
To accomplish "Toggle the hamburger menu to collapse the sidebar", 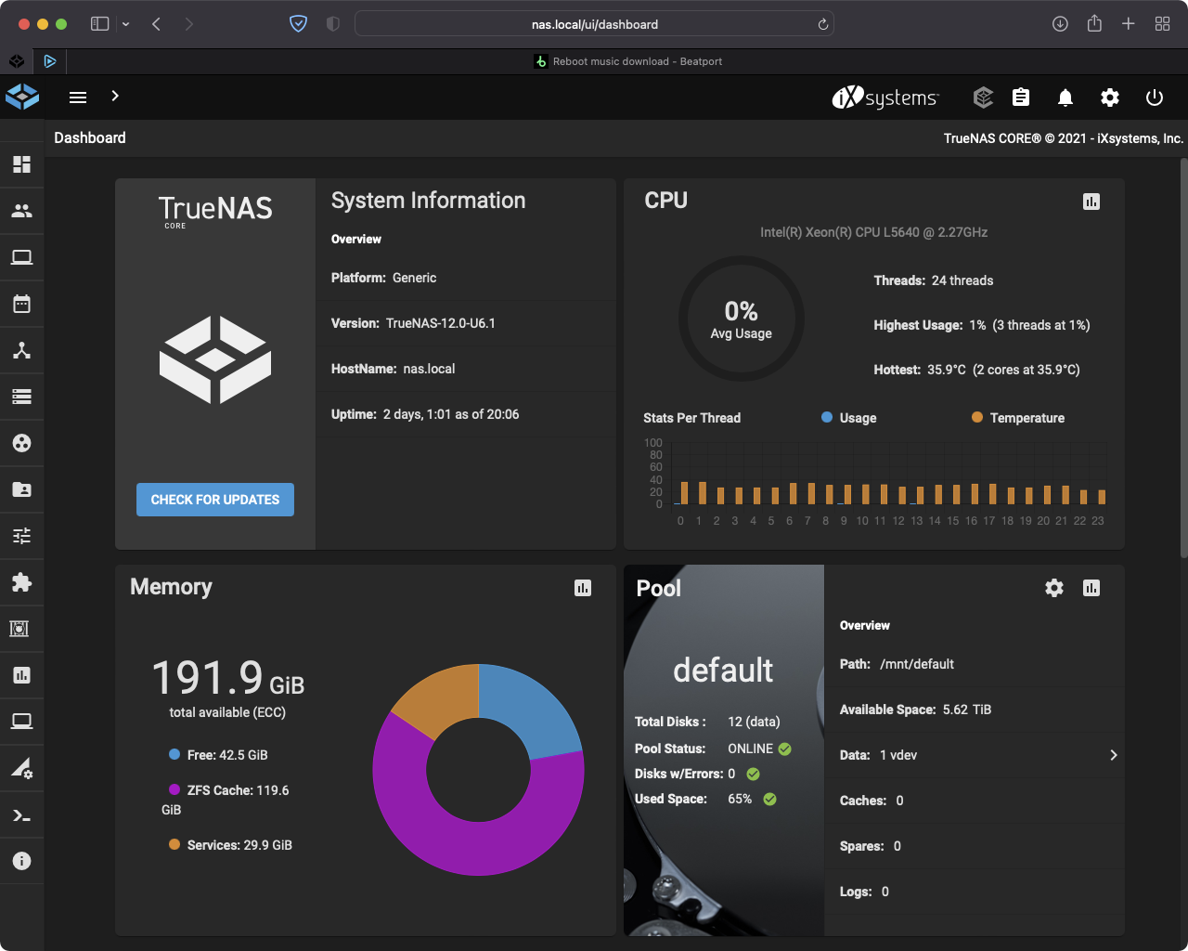I will tap(78, 98).
